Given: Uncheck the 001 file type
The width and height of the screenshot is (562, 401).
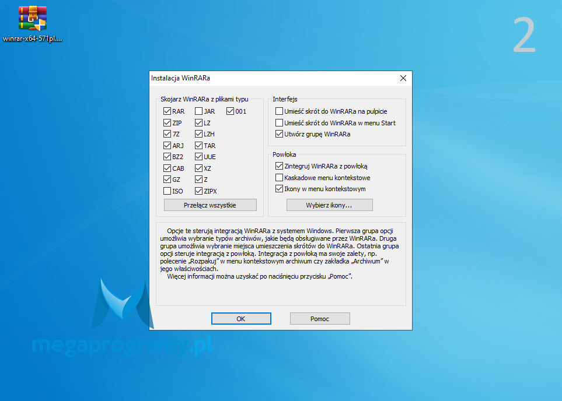Looking at the screenshot, I should click(230, 111).
